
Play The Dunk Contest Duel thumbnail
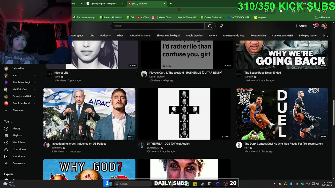coord(282,114)
